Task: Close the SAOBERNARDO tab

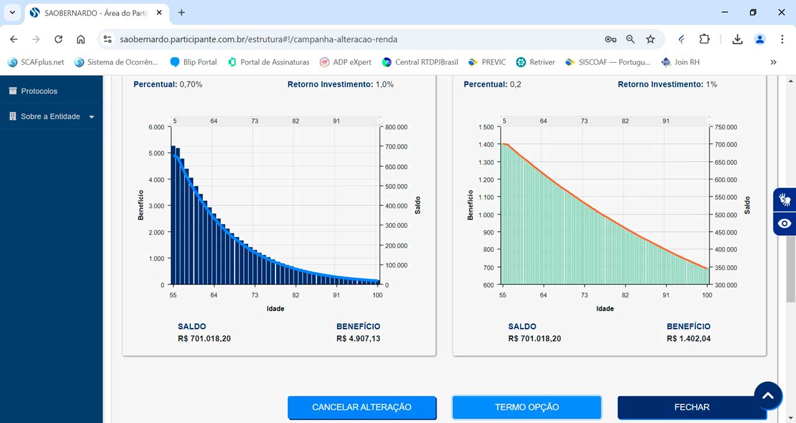Action: (x=159, y=12)
